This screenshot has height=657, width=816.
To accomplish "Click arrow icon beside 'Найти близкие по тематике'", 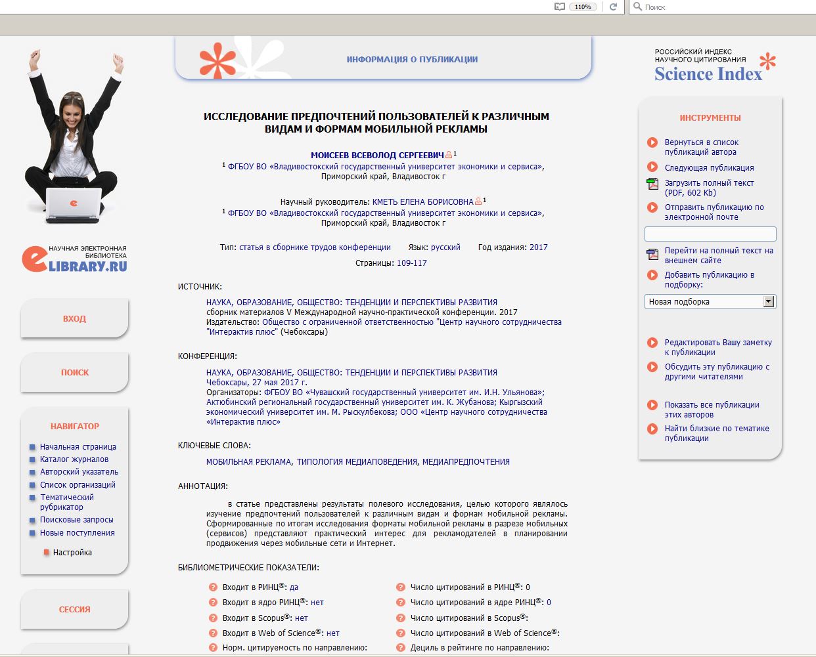I will (652, 429).
